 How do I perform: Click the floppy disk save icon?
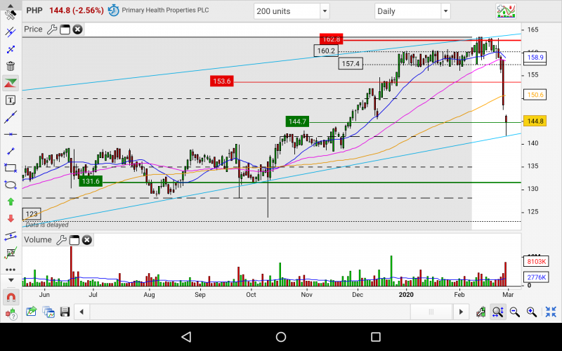[x=65, y=312]
